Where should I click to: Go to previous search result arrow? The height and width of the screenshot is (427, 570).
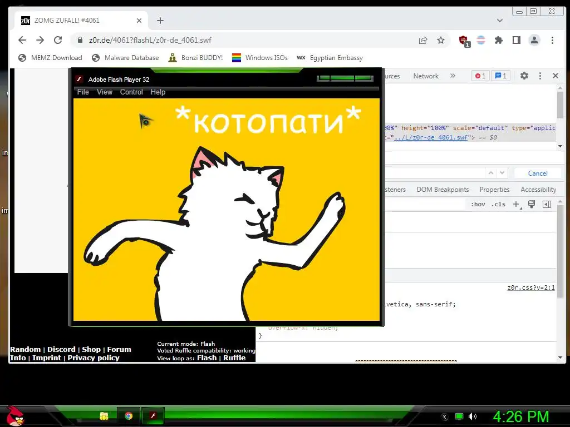(x=491, y=173)
